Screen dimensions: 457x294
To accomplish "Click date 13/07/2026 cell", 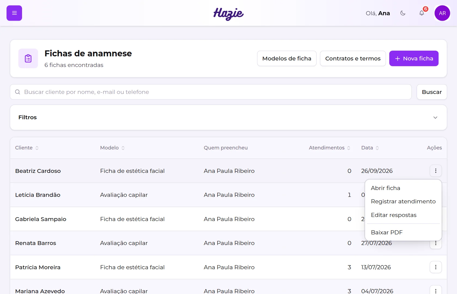I will tap(376, 267).
